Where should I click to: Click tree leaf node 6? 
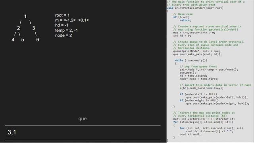click(38, 40)
